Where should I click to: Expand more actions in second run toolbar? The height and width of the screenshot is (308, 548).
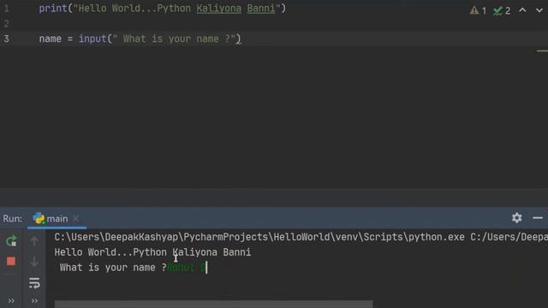tap(34, 300)
